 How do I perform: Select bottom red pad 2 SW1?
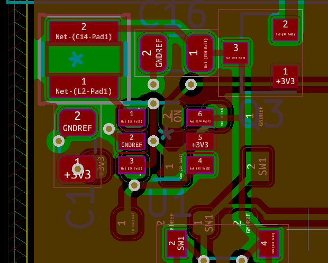click(176, 243)
